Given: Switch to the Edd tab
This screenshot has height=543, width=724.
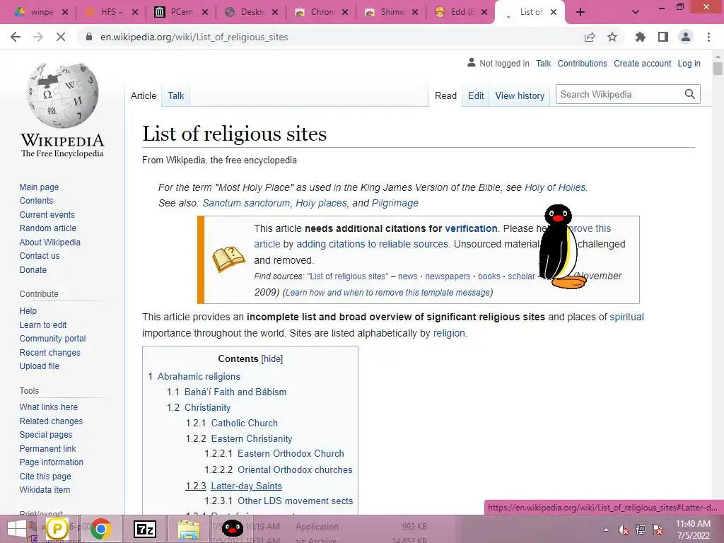Looking at the screenshot, I should coord(461,13).
